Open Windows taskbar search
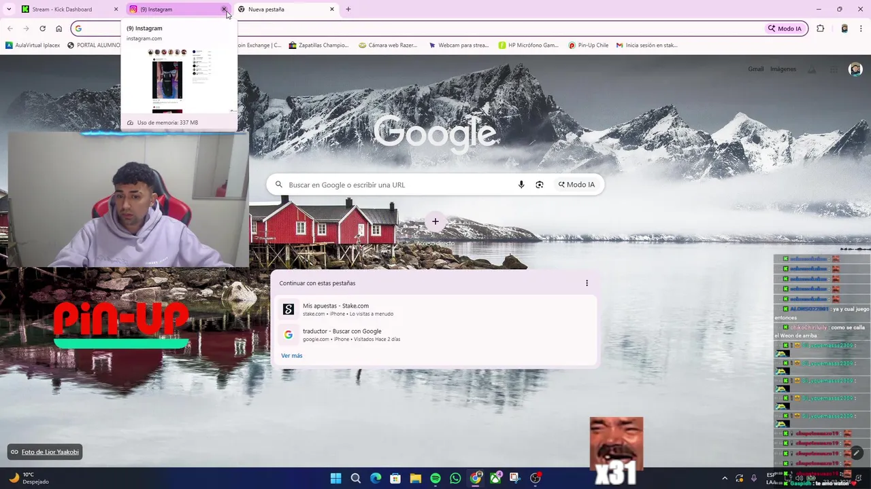The width and height of the screenshot is (871, 489). [355, 478]
